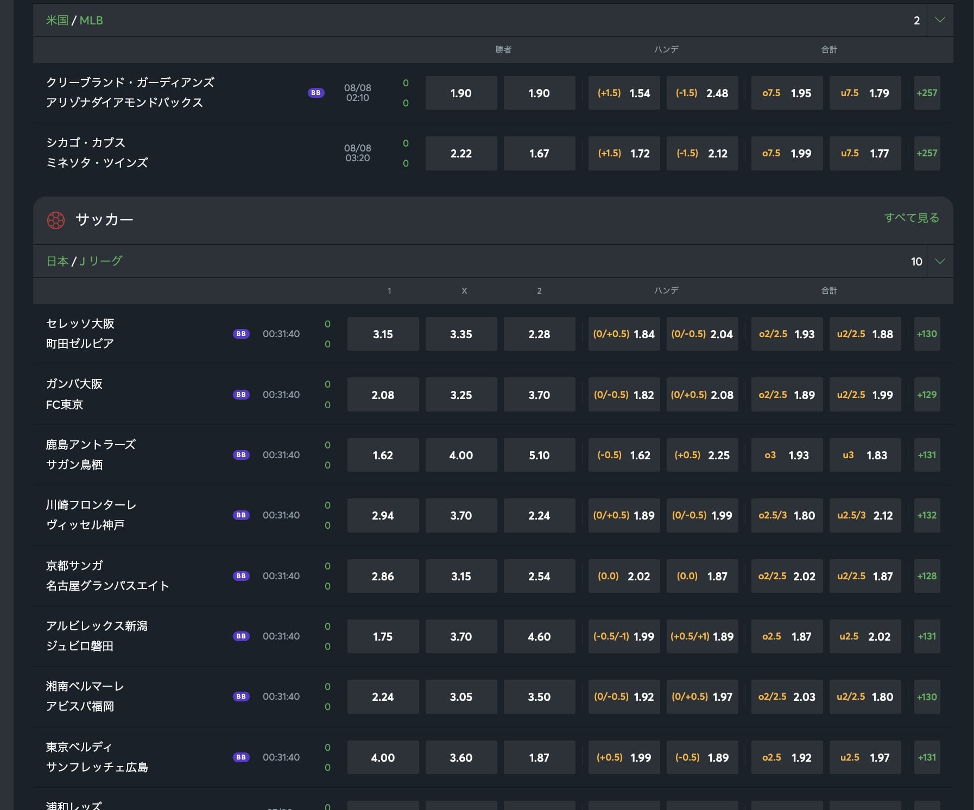Image resolution: width=974 pixels, height=810 pixels.
Task: Click BB badge on 京都サンガ match row
Action: pyautogui.click(x=241, y=576)
